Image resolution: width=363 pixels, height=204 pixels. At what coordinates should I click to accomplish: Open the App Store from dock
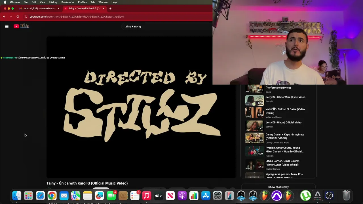point(206,195)
